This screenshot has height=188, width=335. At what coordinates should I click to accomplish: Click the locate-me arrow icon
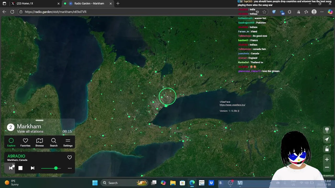pos(327,139)
